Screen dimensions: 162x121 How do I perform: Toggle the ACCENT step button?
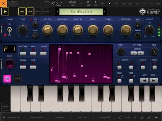143,68
